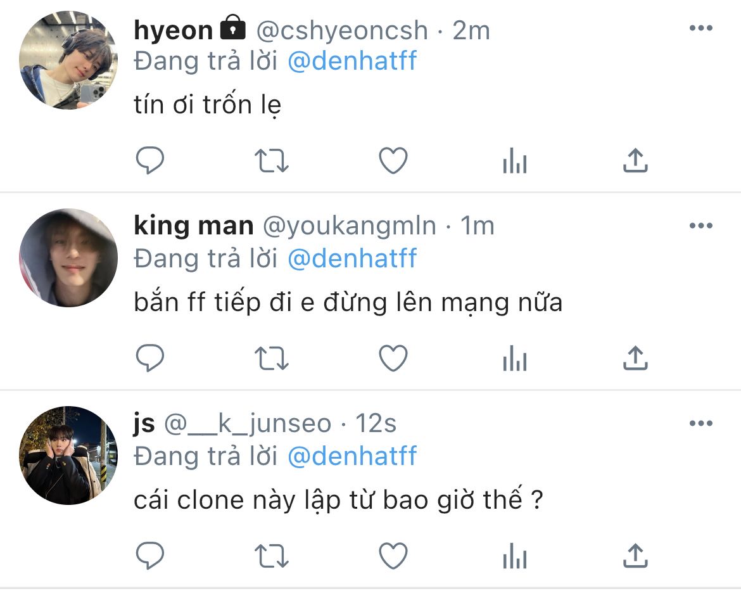Viewport: 741px width, 593px height.
Task: Open more options for king man's tweet
Action: [x=700, y=226]
